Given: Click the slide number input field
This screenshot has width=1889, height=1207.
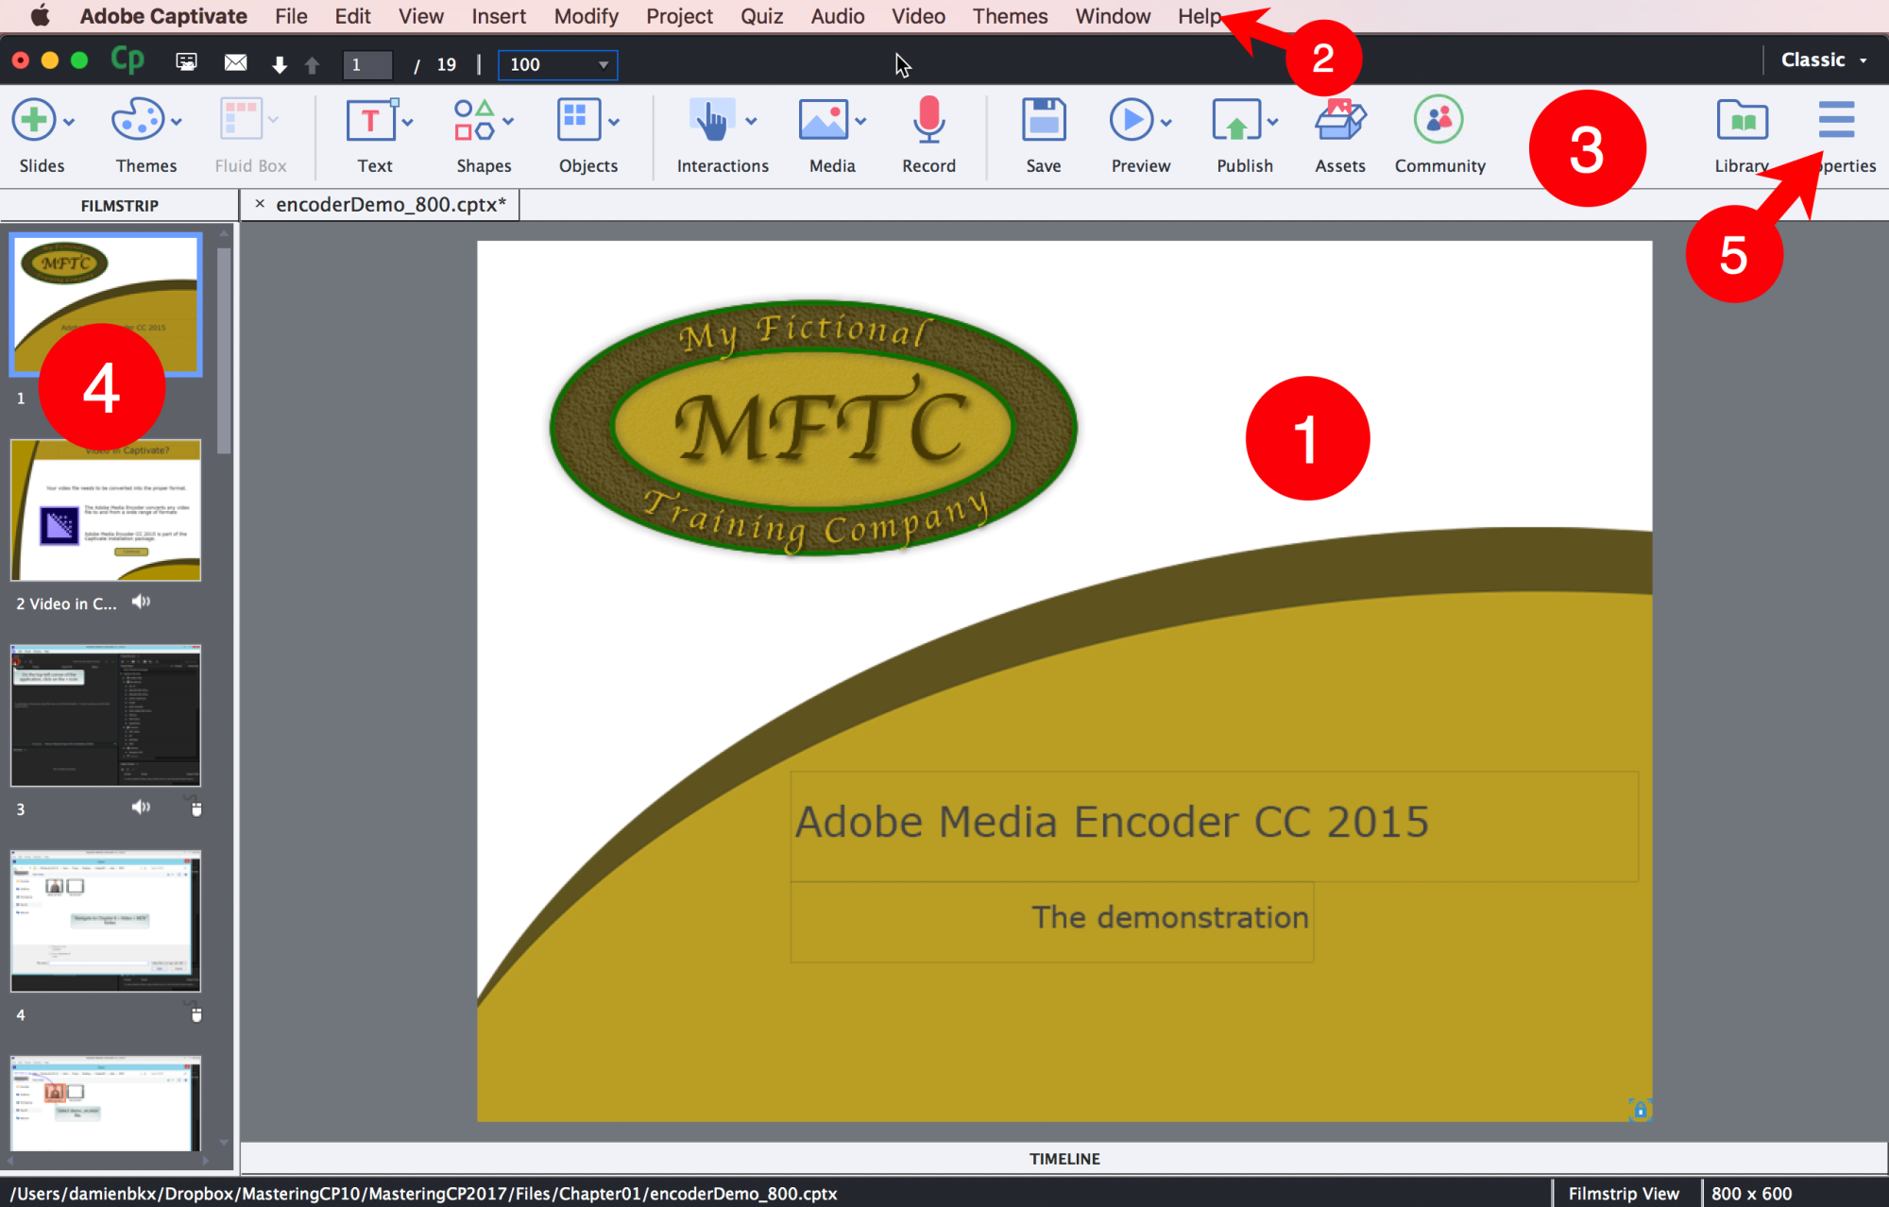Looking at the screenshot, I should tap(366, 64).
